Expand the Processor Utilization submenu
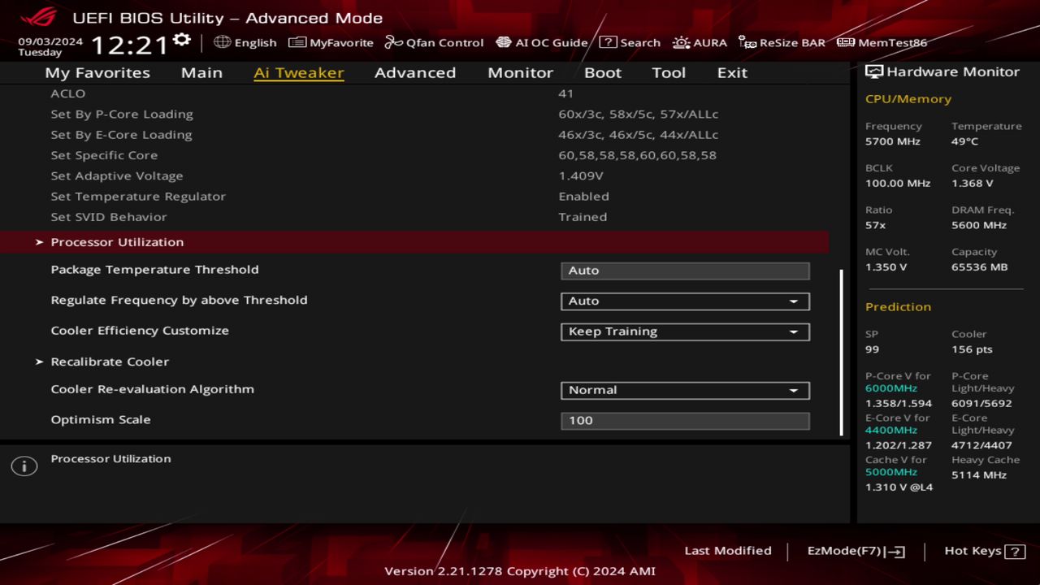Image resolution: width=1040 pixels, height=585 pixels. (x=414, y=242)
